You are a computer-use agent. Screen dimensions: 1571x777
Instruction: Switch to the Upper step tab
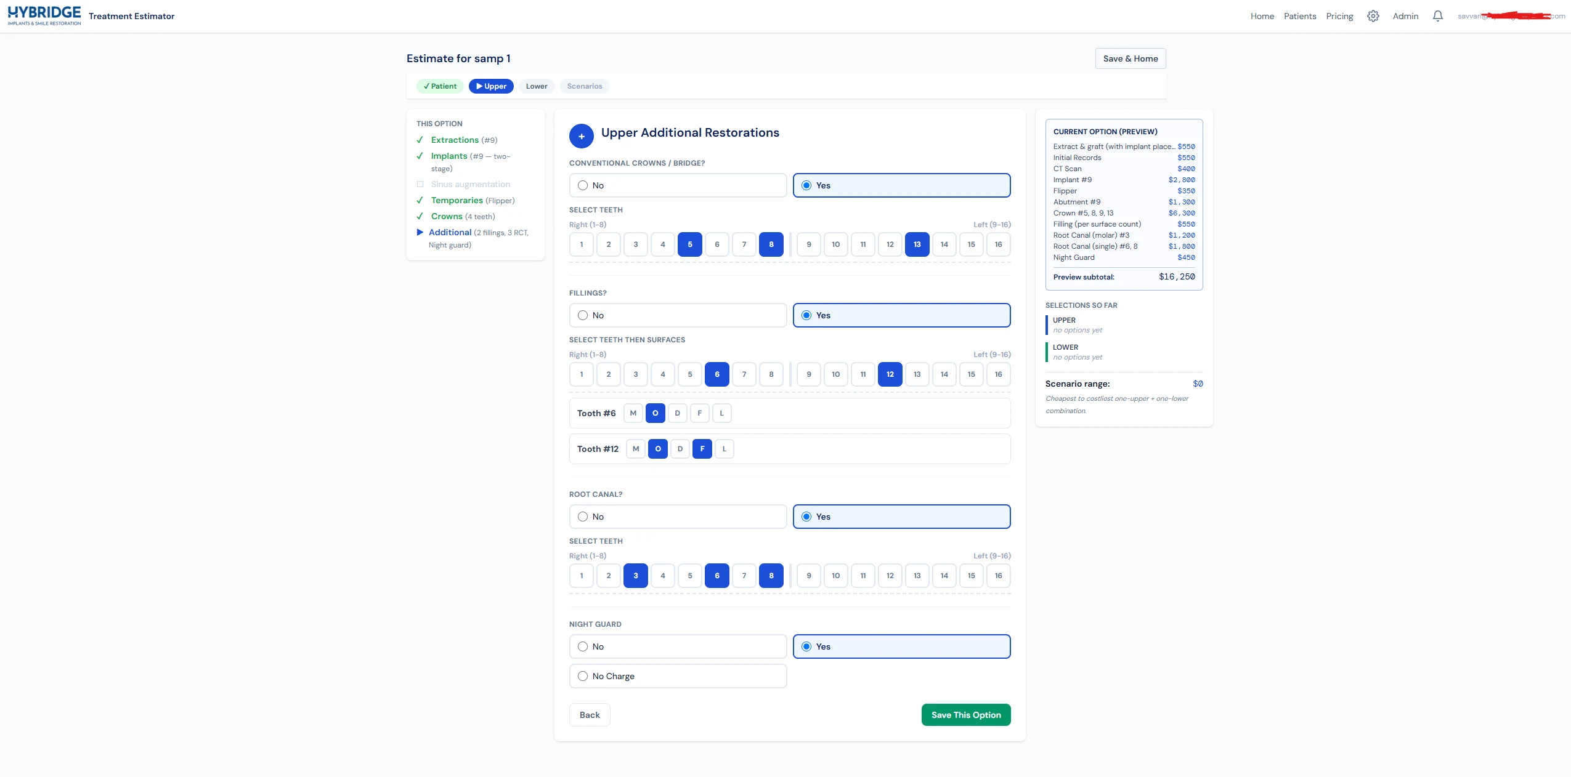click(491, 86)
